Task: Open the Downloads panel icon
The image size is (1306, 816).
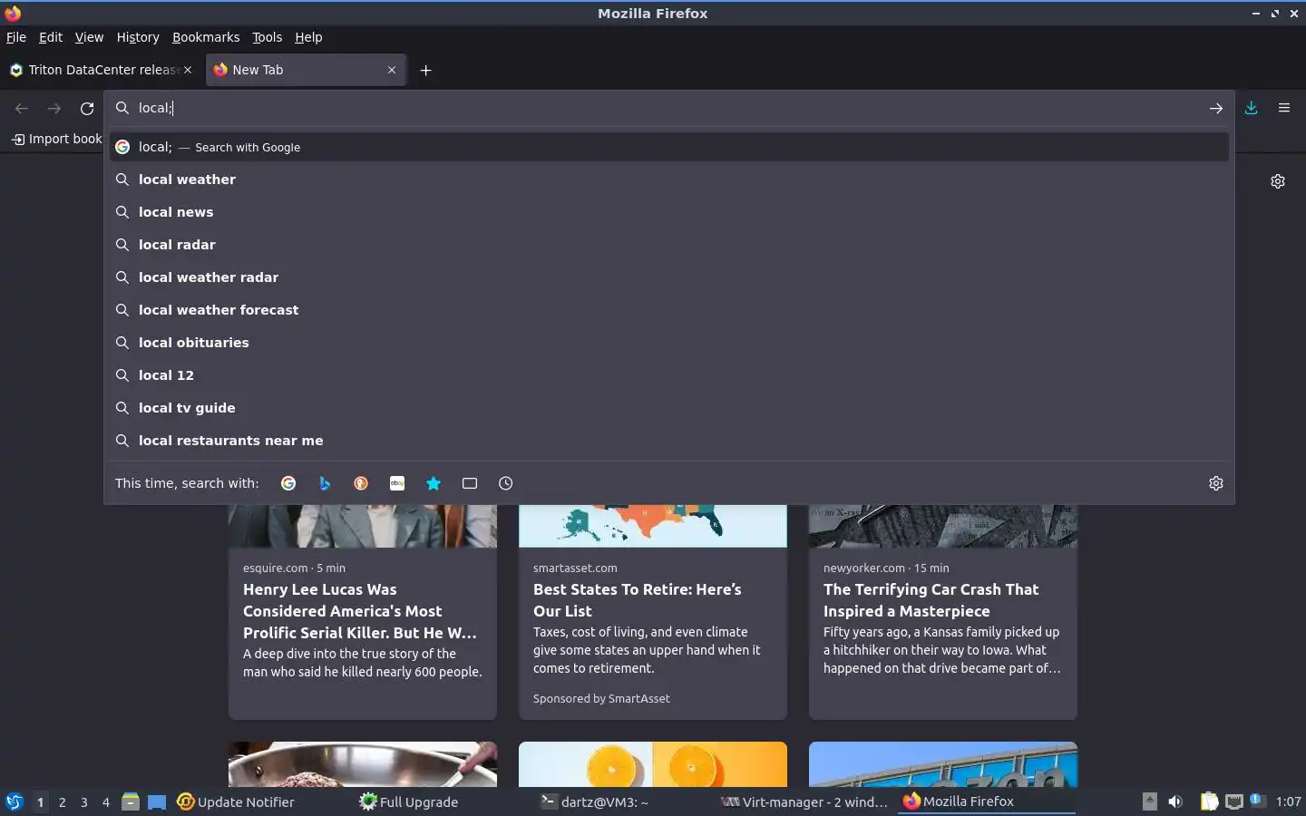Action: (1251, 108)
